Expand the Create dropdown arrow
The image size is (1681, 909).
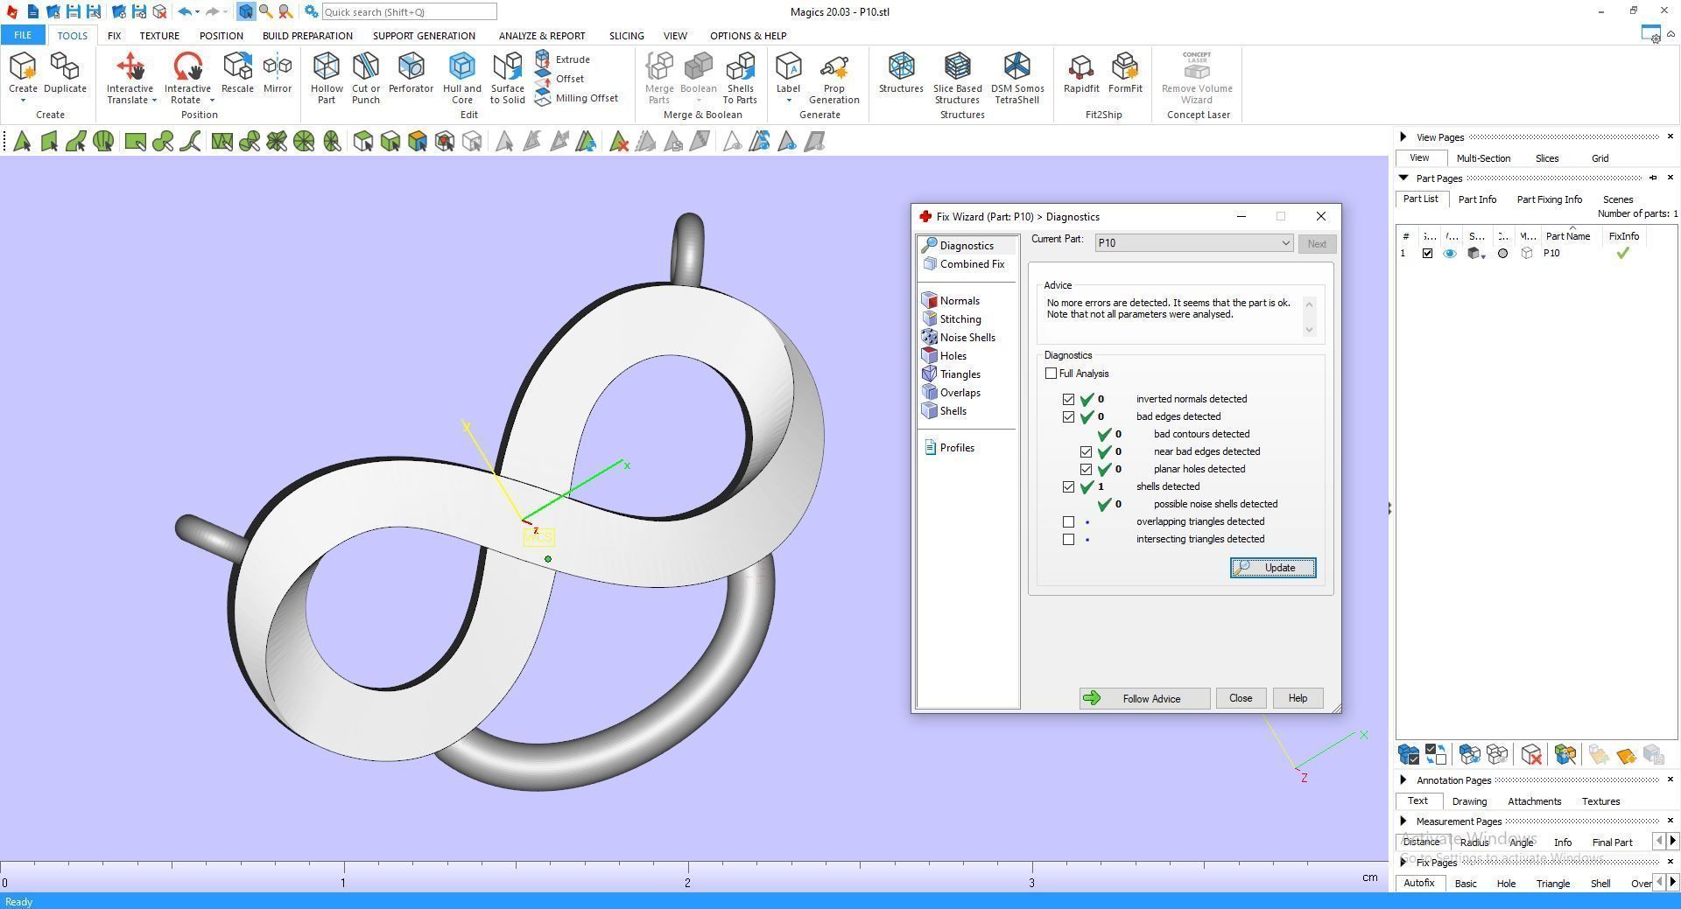pyautogui.click(x=23, y=101)
